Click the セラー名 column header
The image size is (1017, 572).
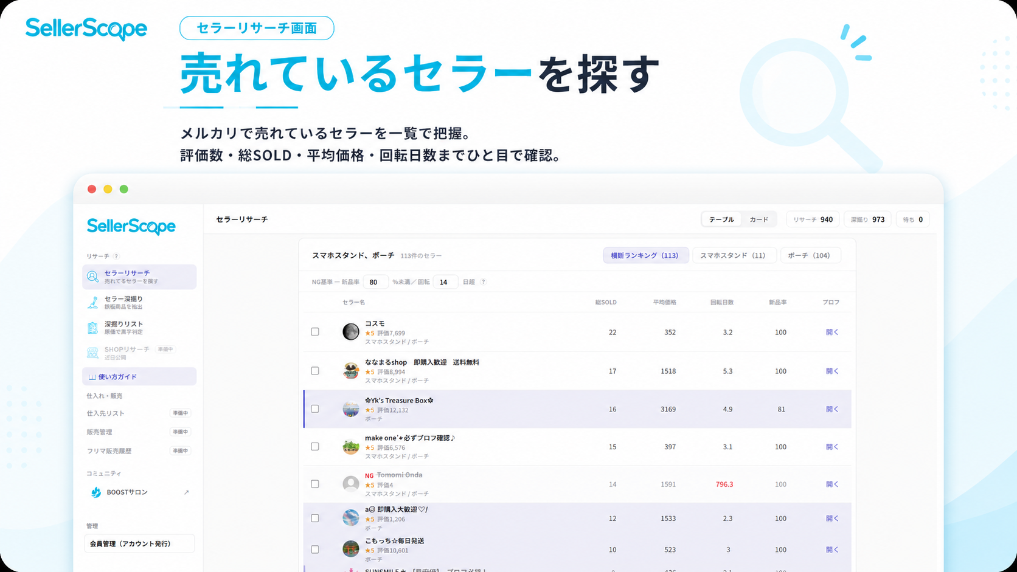pos(353,302)
